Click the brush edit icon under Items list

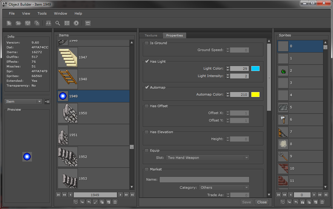pyautogui.click(x=95, y=202)
